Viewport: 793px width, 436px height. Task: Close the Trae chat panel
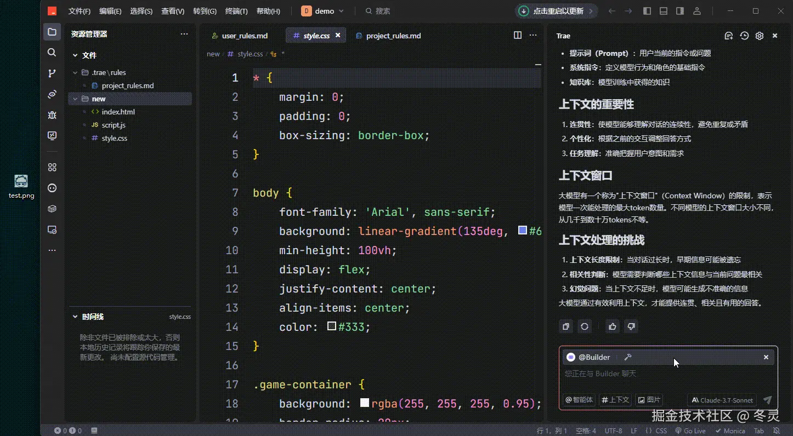(x=775, y=36)
